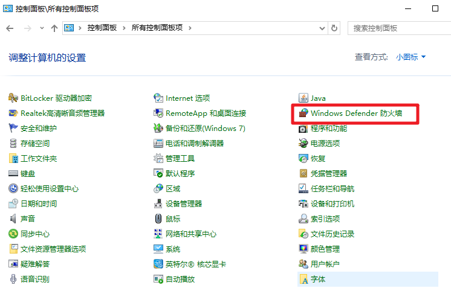Click the 控制面板 breadcrumb segment

[102, 28]
